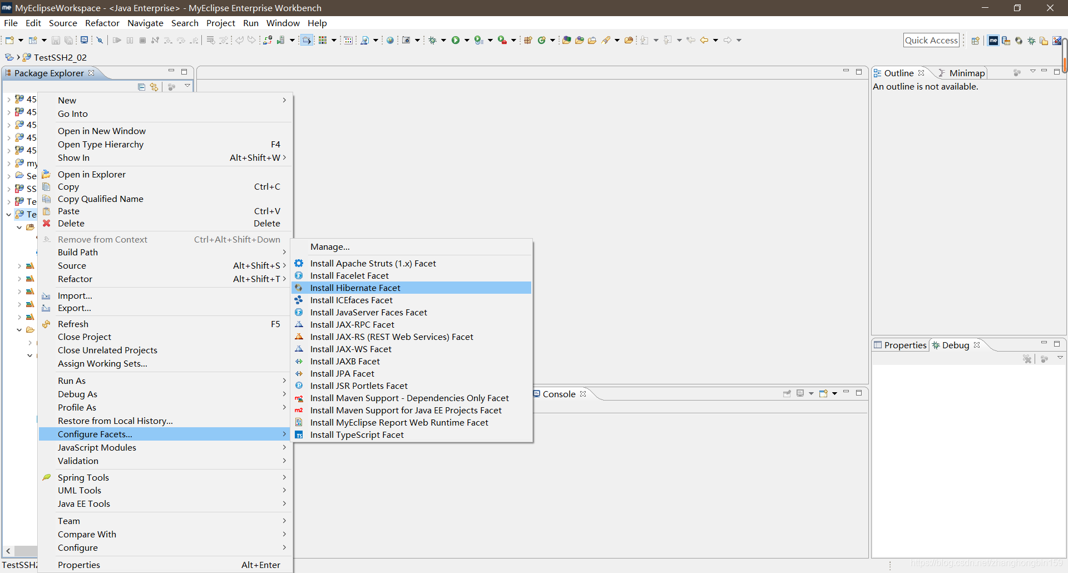
Task: Expand the New submenu in the context menu
Action: pyautogui.click(x=165, y=100)
